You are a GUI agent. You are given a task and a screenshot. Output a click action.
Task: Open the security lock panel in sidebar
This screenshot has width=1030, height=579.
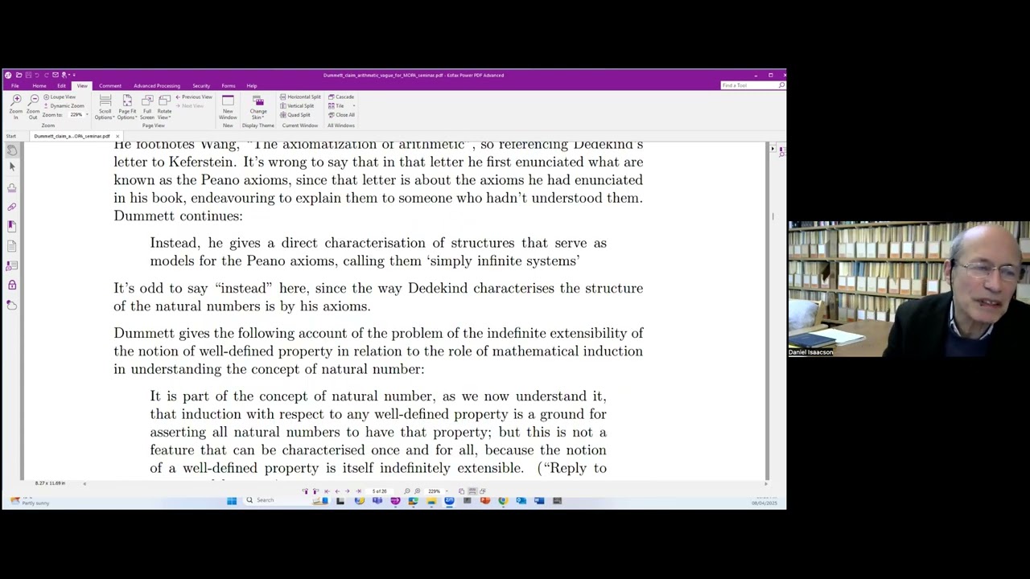click(12, 285)
